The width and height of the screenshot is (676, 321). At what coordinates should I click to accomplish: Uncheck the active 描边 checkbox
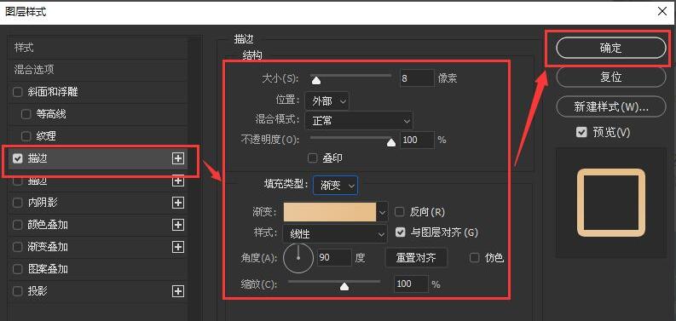[18, 158]
